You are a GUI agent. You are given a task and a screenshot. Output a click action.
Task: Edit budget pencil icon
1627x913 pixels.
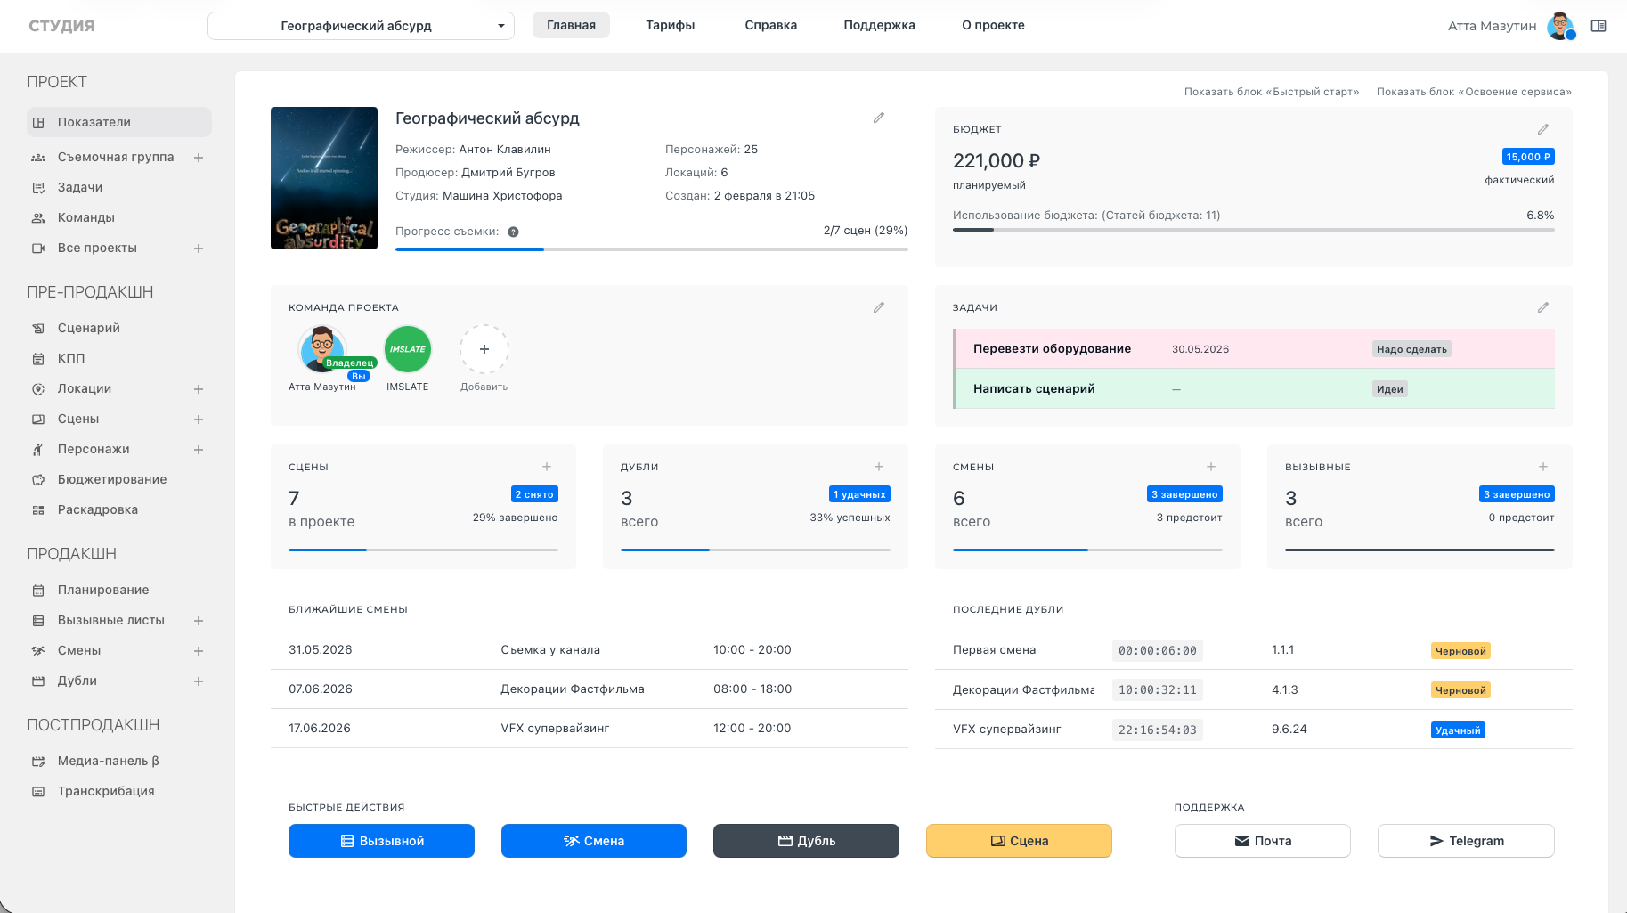1543,129
